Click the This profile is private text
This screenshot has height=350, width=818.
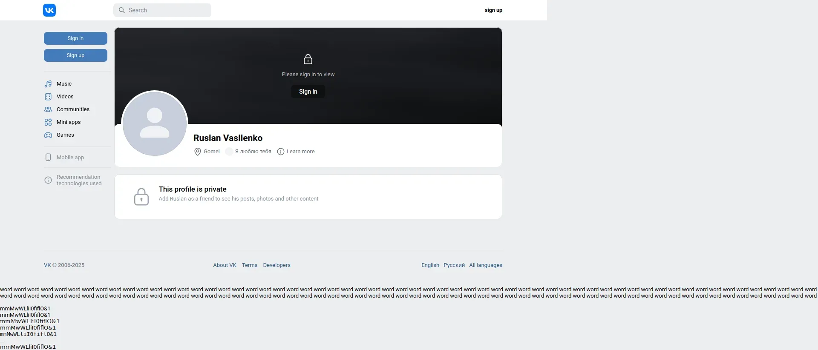pyautogui.click(x=193, y=189)
